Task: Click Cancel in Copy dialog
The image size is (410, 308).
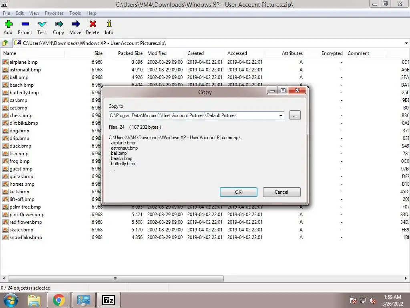Action: pyautogui.click(x=281, y=192)
